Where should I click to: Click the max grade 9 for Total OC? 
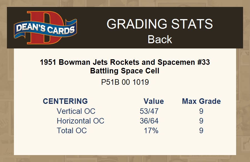pos(201,131)
